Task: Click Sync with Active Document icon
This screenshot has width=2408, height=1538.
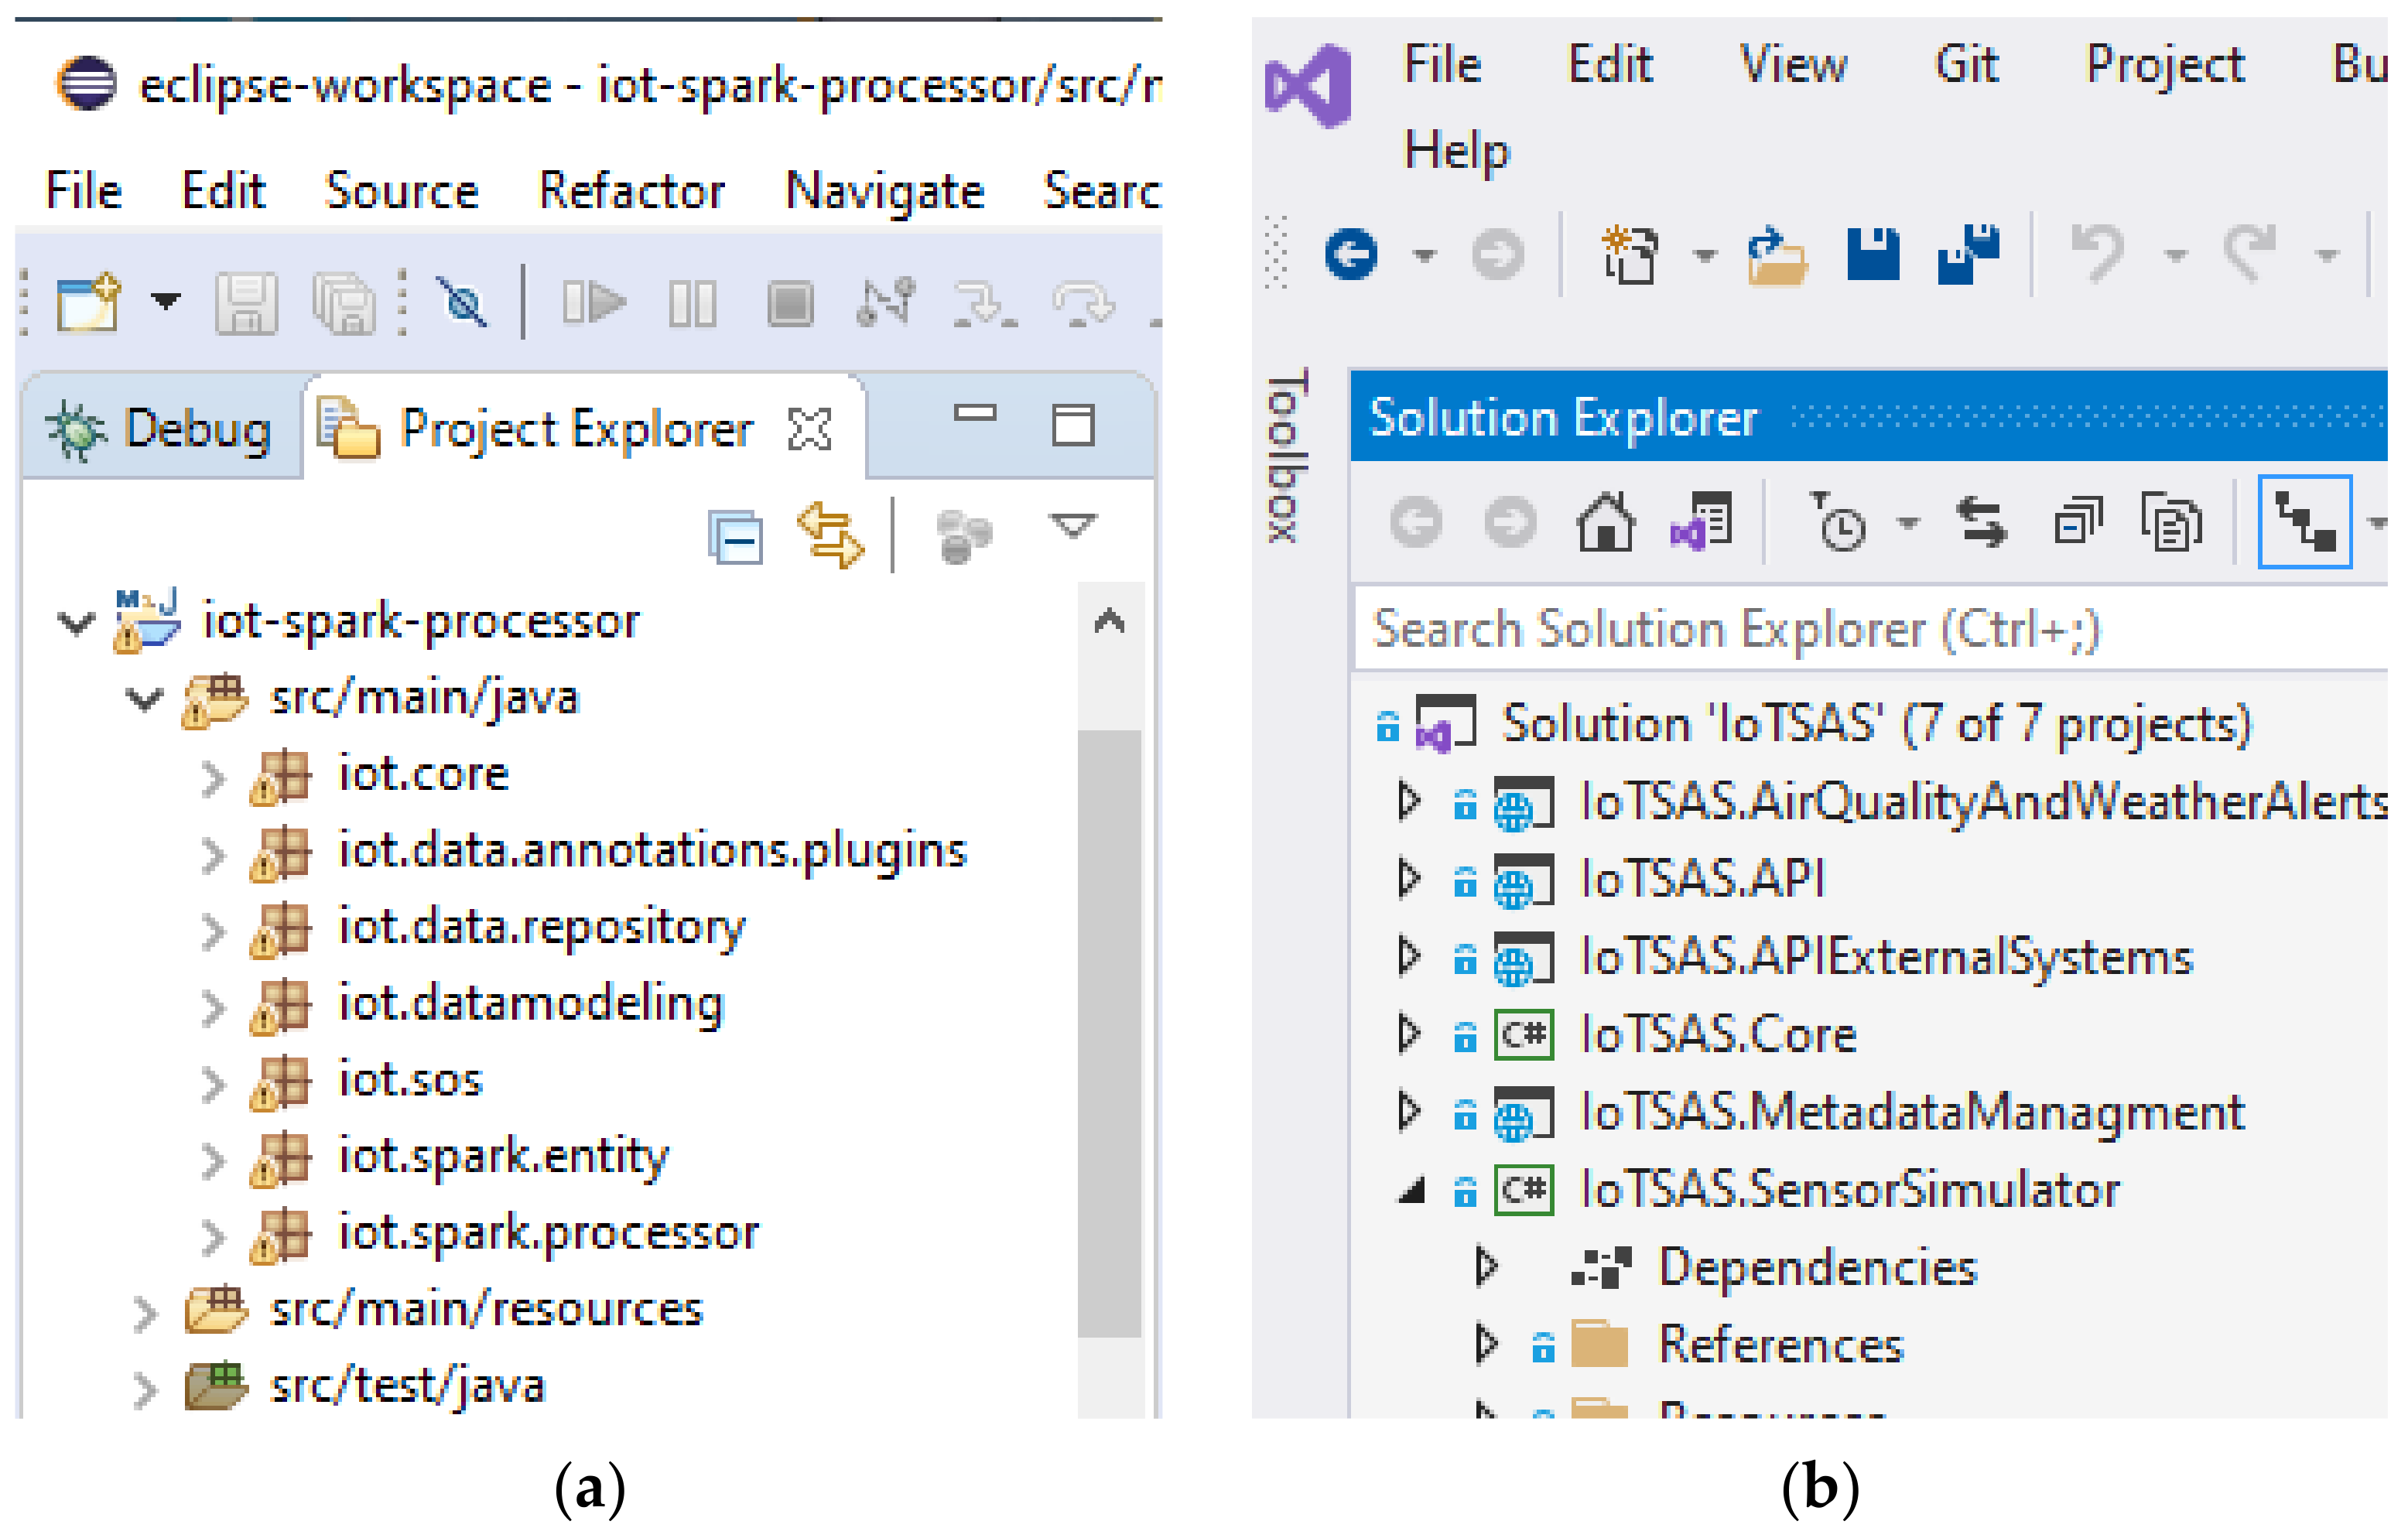Action: pos(1981,523)
